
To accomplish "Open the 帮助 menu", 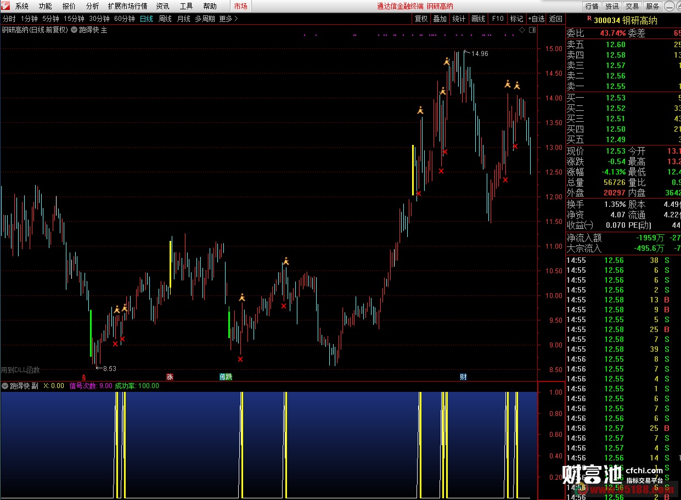I will 210,6.
